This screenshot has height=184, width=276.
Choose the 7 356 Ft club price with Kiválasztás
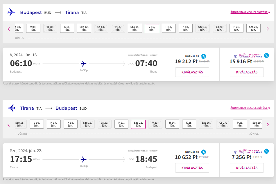pyautogui.click(x=247, y=168)
